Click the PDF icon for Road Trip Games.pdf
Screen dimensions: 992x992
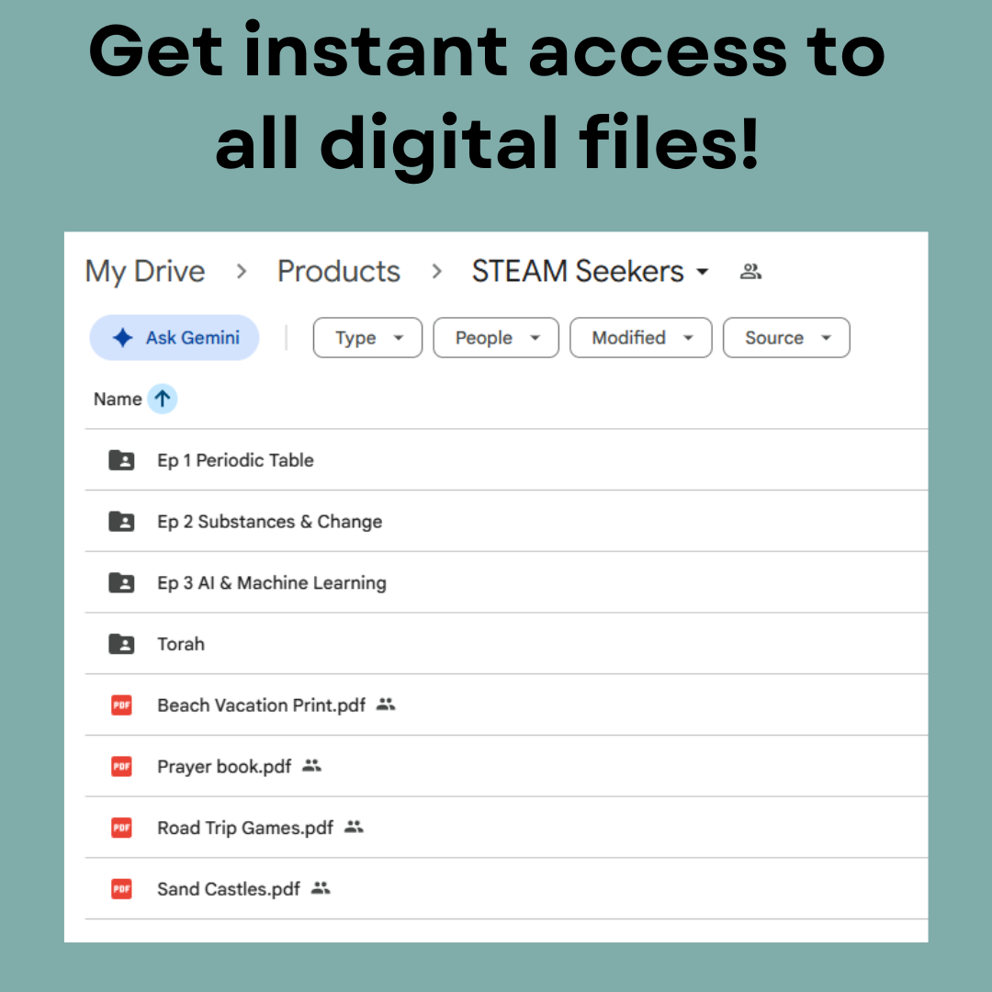(x=121, y=828)
